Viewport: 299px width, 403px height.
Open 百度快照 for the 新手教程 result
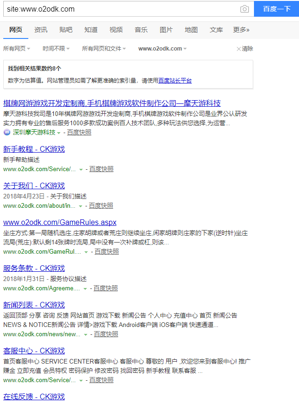(101, 169)
